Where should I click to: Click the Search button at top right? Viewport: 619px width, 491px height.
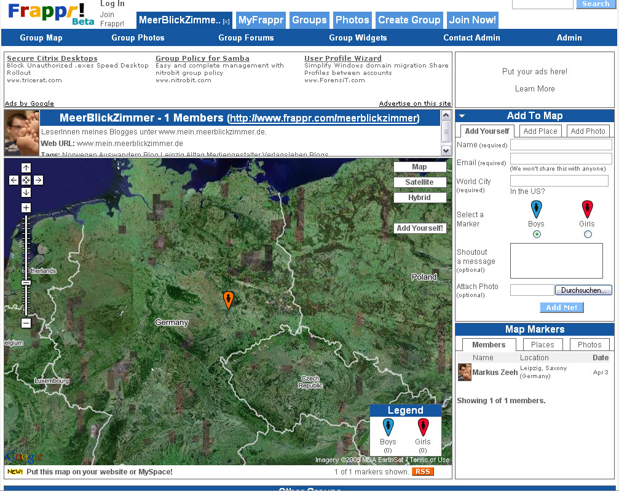(x=596, y=4)
